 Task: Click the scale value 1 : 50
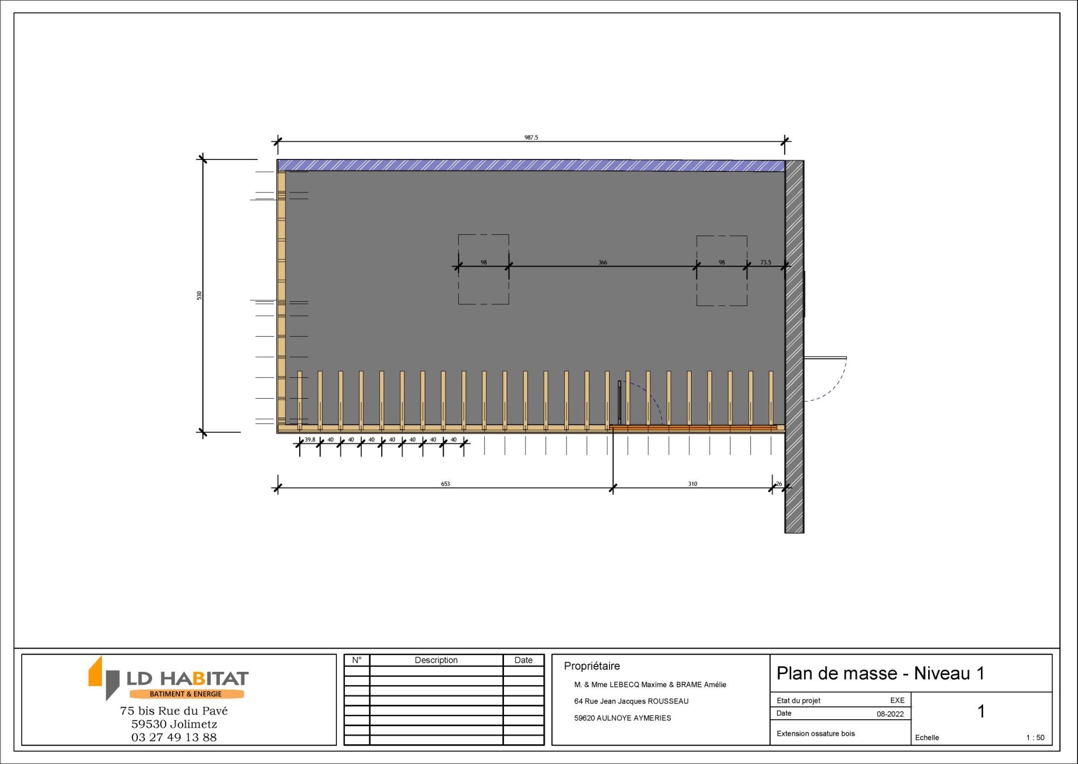coord(1035,738)
